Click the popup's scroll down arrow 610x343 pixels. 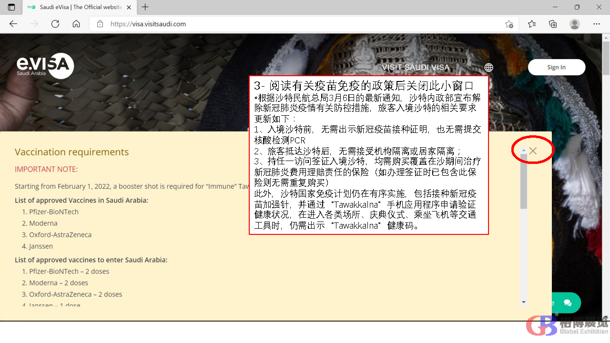click(x=524, y=302)
